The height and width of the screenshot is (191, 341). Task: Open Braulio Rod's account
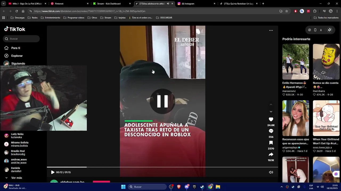(x=18, y=153)
